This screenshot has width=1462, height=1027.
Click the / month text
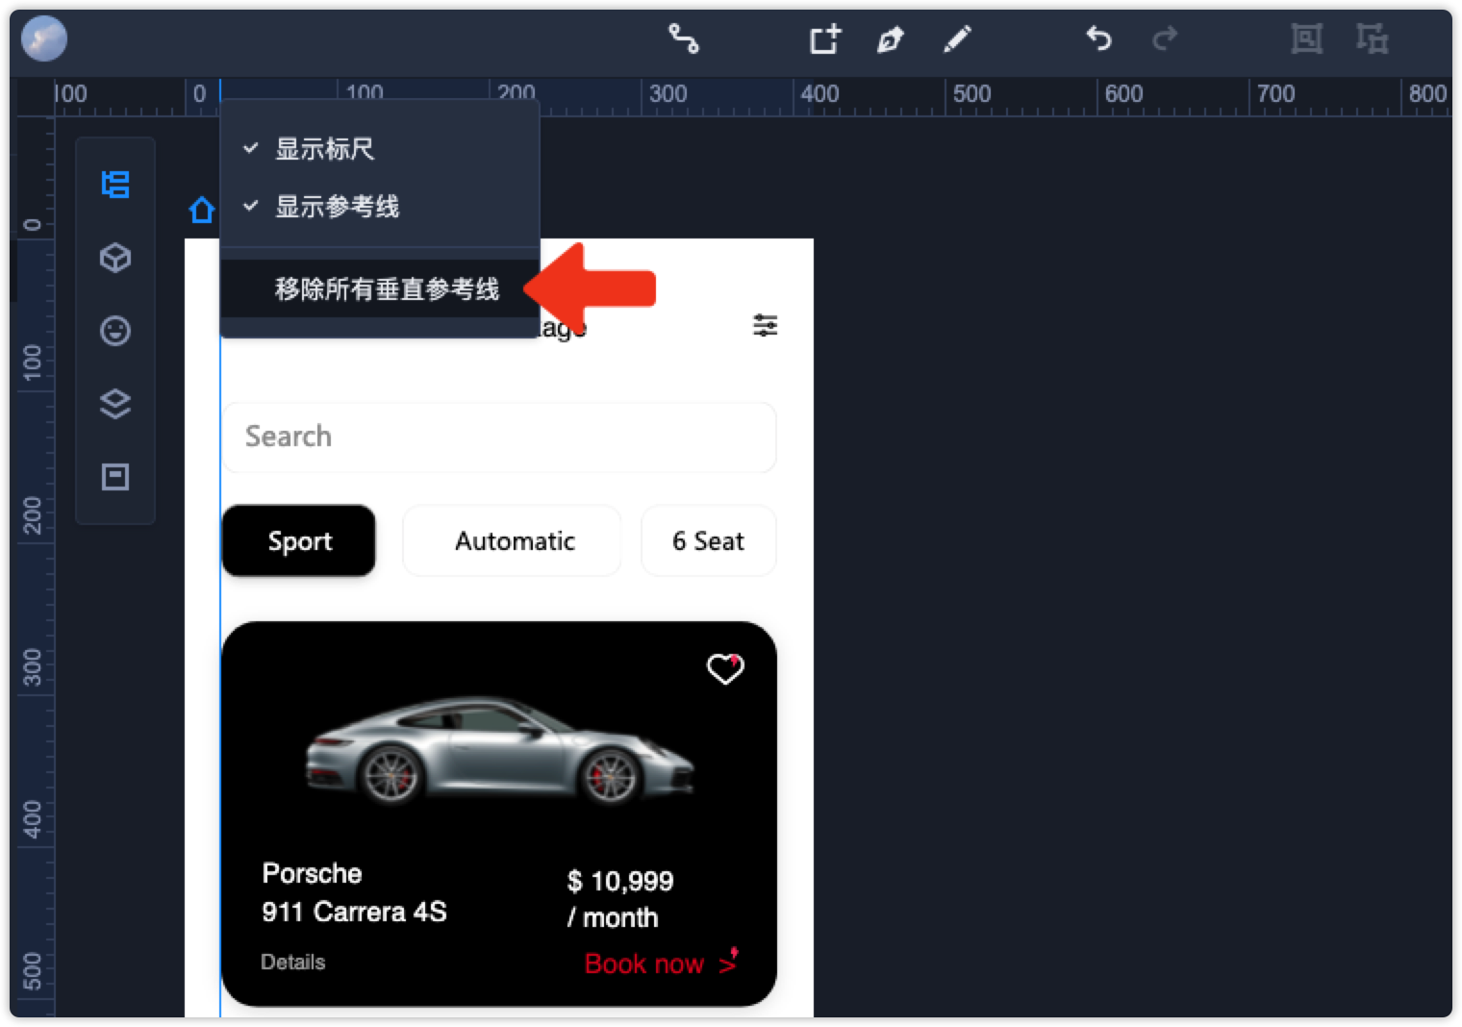pos(613,917)
